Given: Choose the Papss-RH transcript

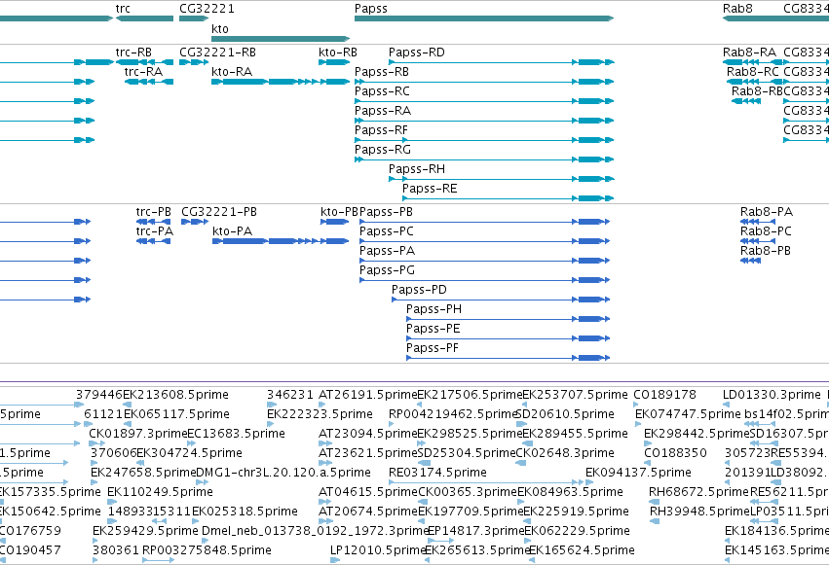Looking at the screenshot, I should (502, 179).
